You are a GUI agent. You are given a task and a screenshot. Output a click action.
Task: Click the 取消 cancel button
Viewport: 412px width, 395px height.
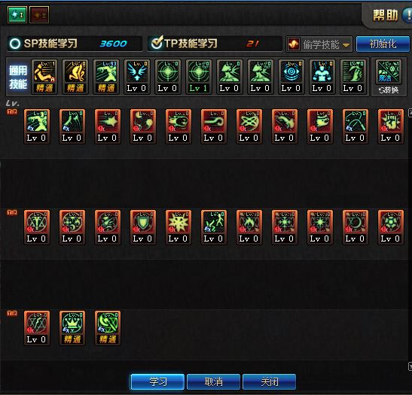coord(214,381)
